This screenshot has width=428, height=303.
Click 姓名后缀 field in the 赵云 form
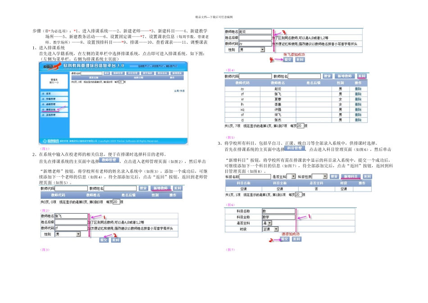255,38
